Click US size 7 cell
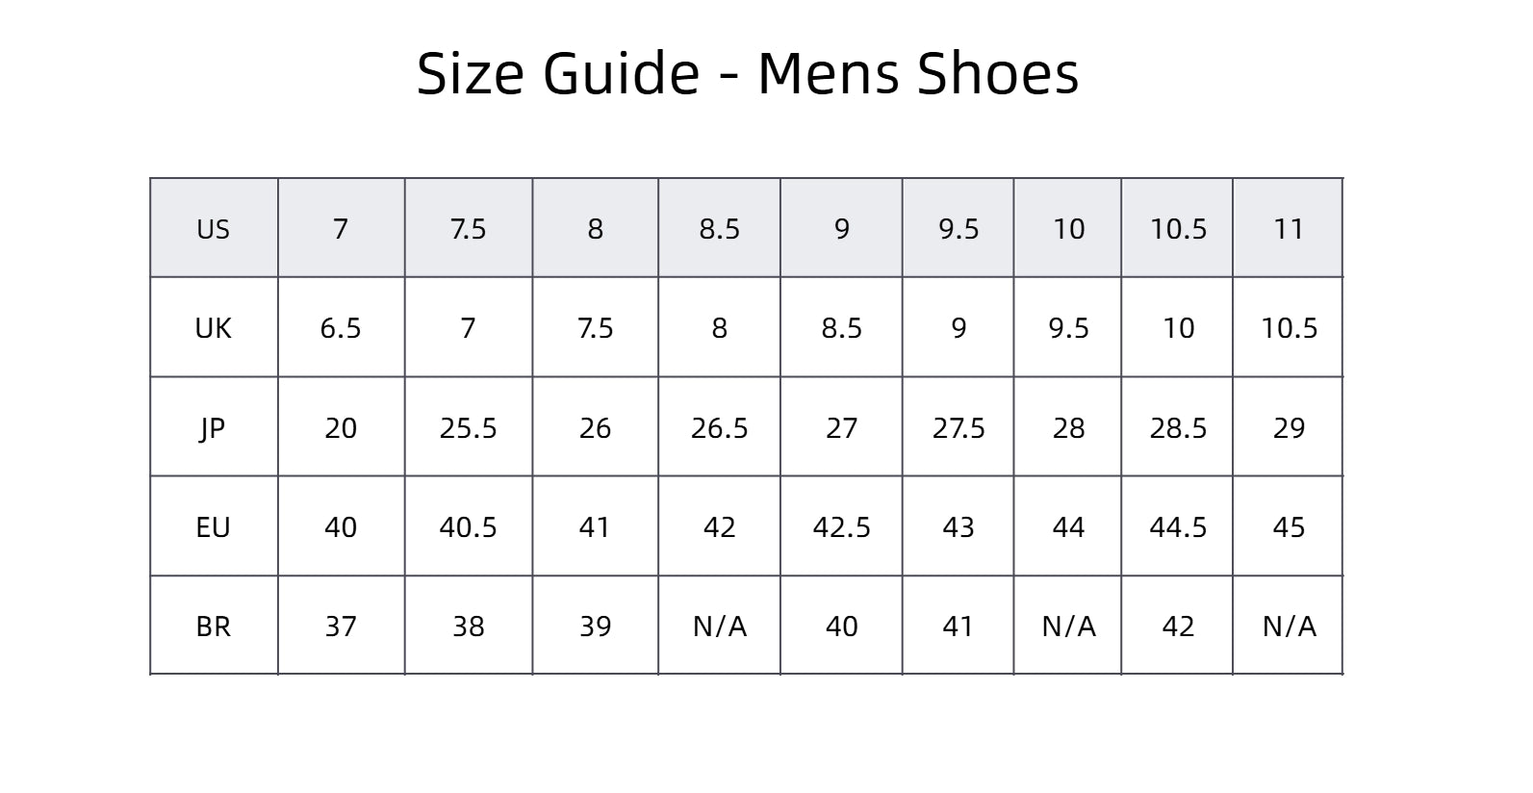This screenshot has height=793, width=1533. pyautogui.click(x=341, y=229)
